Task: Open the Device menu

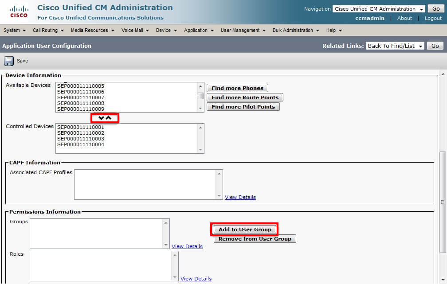Action: tap(166, 30)
